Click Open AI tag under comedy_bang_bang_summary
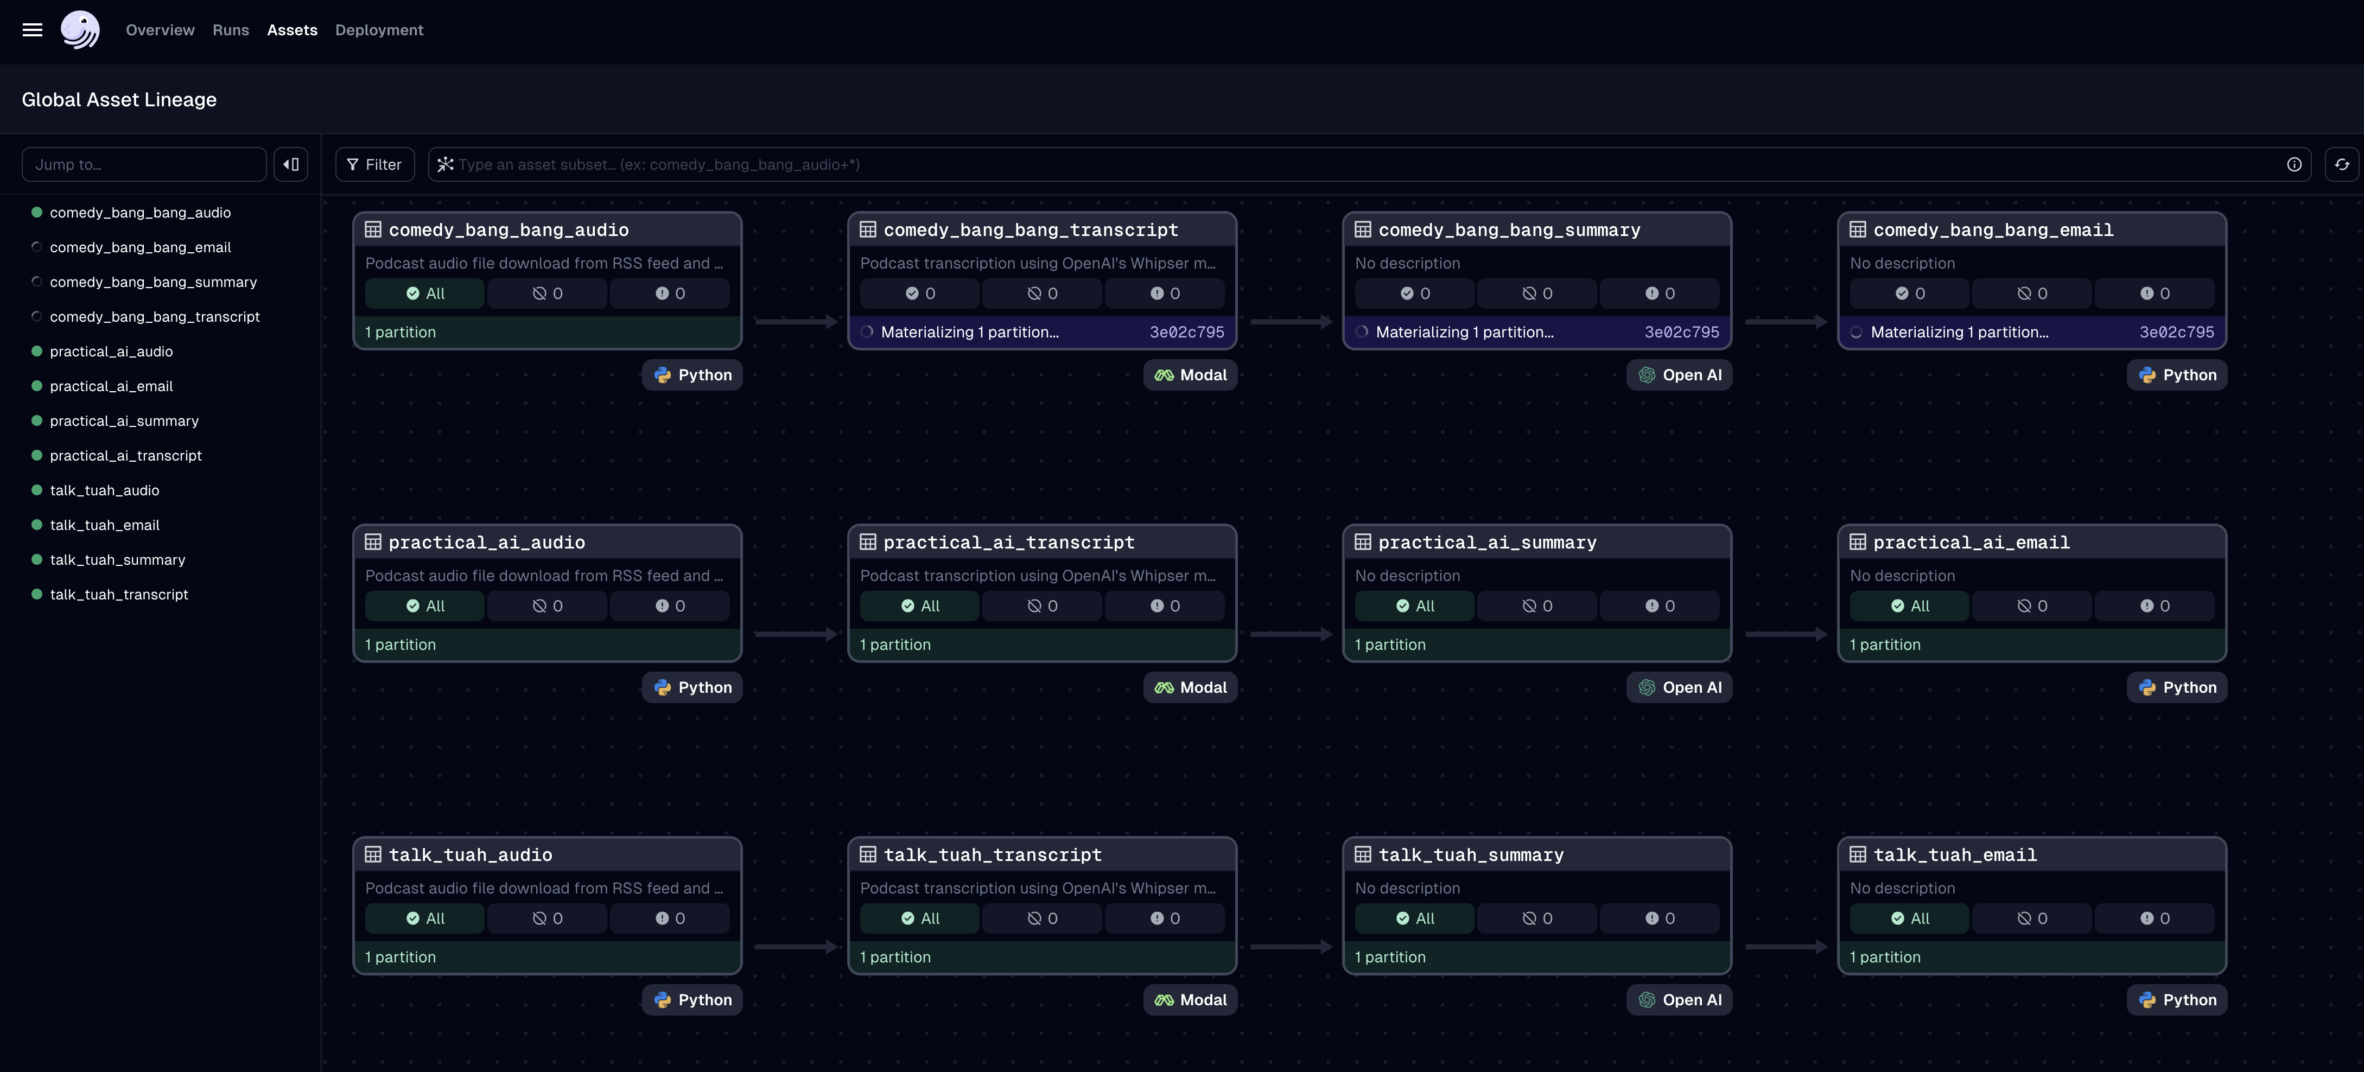Image resolution: width=2364 pixels, height=1072 pixels. [1680, 375]
